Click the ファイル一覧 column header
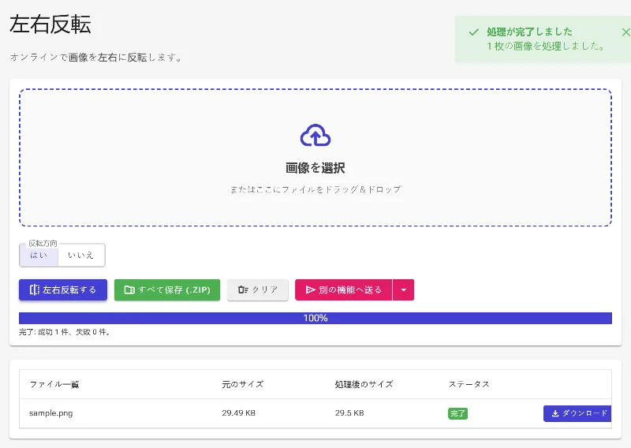Image resolution: width=631 pixels, height=448 pixels. pos(54,384)
